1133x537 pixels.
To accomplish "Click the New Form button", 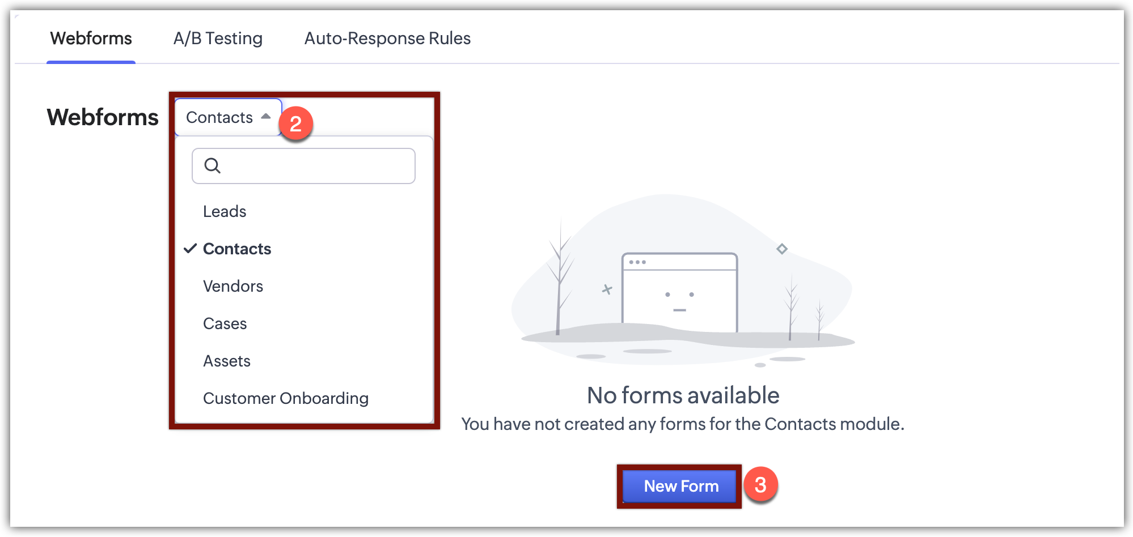I will tap(680, 486).
